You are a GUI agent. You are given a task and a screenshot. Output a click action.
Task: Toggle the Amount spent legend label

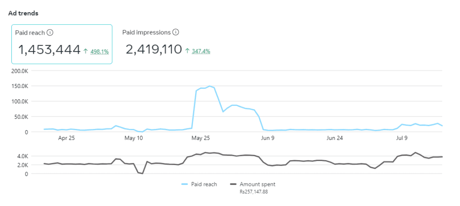257,184
